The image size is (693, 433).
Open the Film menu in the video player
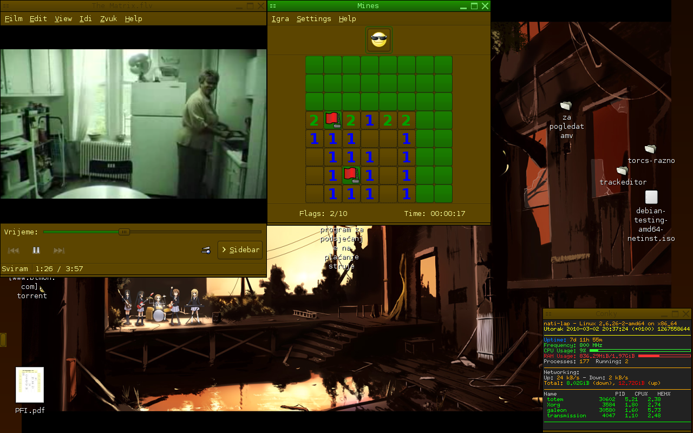tap(14, 18)
